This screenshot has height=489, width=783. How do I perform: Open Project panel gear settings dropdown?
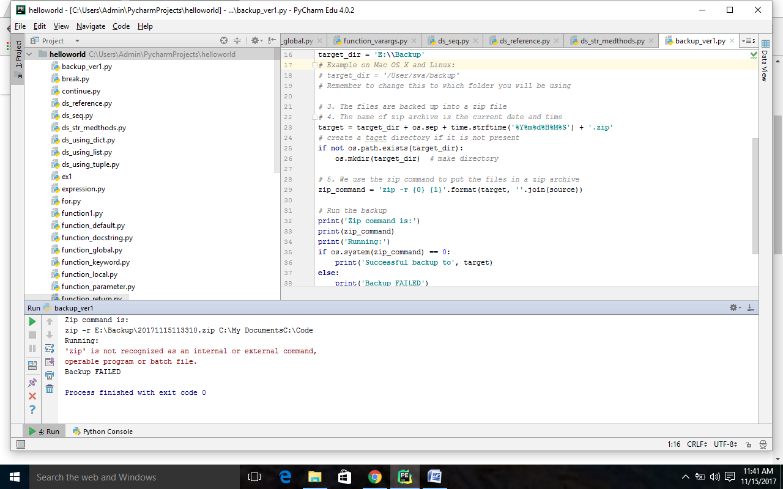[x=256, y=41]
